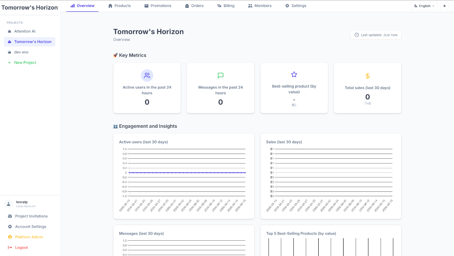Open Account Settings
Screen dimensions: 454x256
(30, 226)
